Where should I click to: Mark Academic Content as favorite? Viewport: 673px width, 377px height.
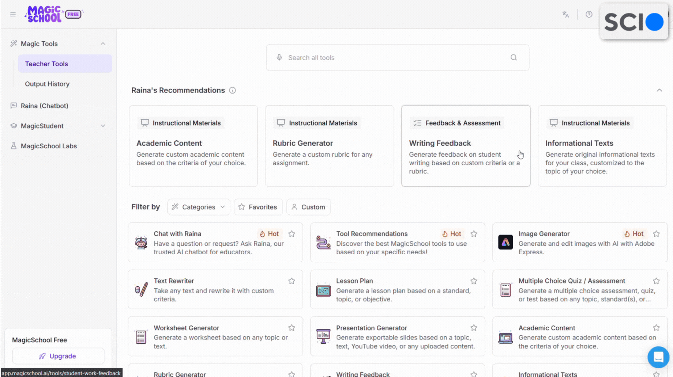(656, 328)
